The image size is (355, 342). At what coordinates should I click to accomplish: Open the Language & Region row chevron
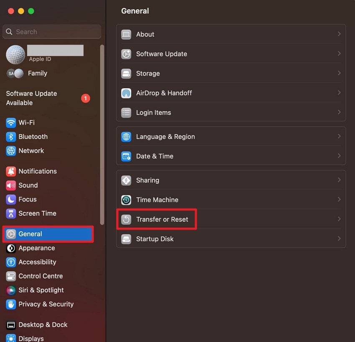point(339,136)
